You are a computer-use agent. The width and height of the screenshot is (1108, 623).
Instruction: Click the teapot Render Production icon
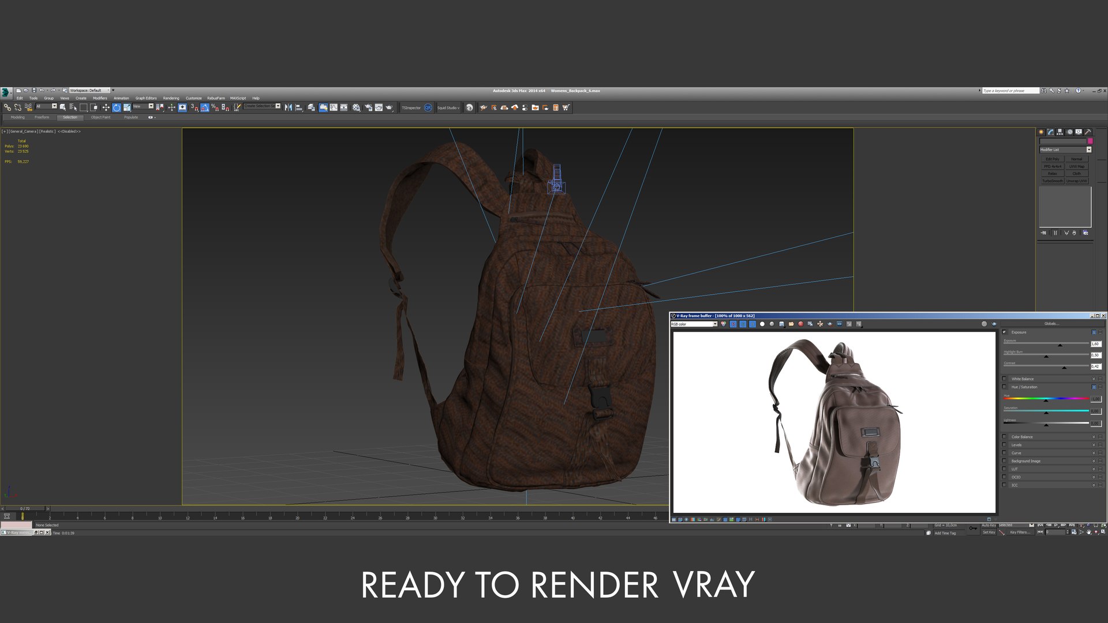tap(389, 107)
